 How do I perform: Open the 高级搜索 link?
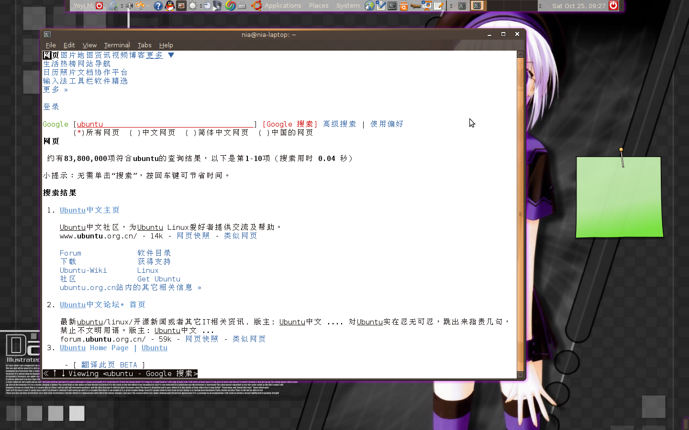click(340, 124)
